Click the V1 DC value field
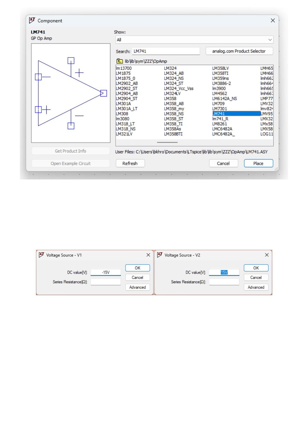This screenshot has width=308, height=436. 106,272
